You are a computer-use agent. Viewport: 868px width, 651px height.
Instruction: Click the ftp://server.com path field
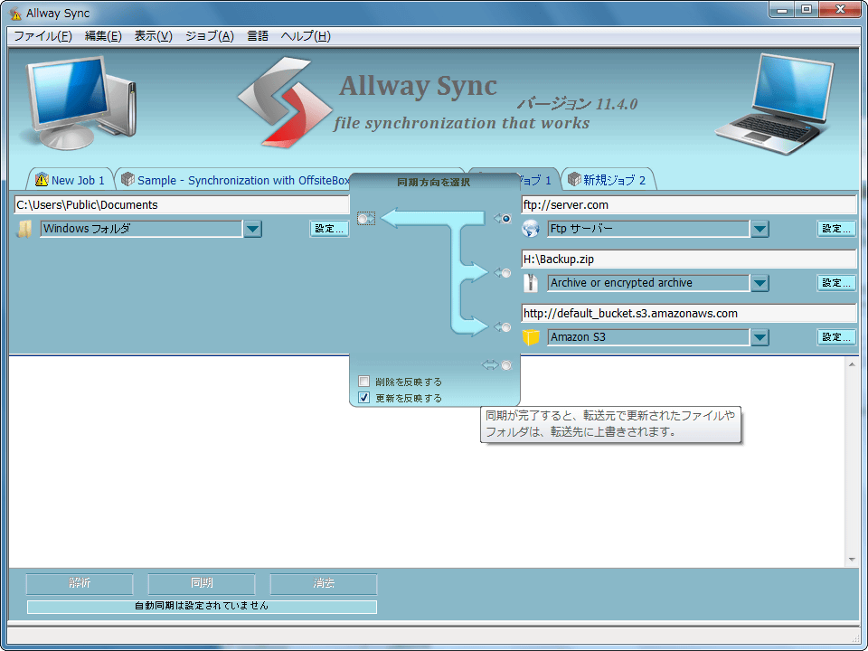pyautogui.click(x=689, y=205)
